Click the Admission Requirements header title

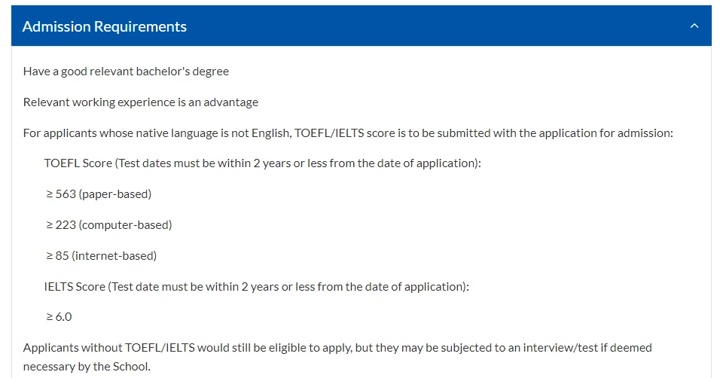click(105, 26)
